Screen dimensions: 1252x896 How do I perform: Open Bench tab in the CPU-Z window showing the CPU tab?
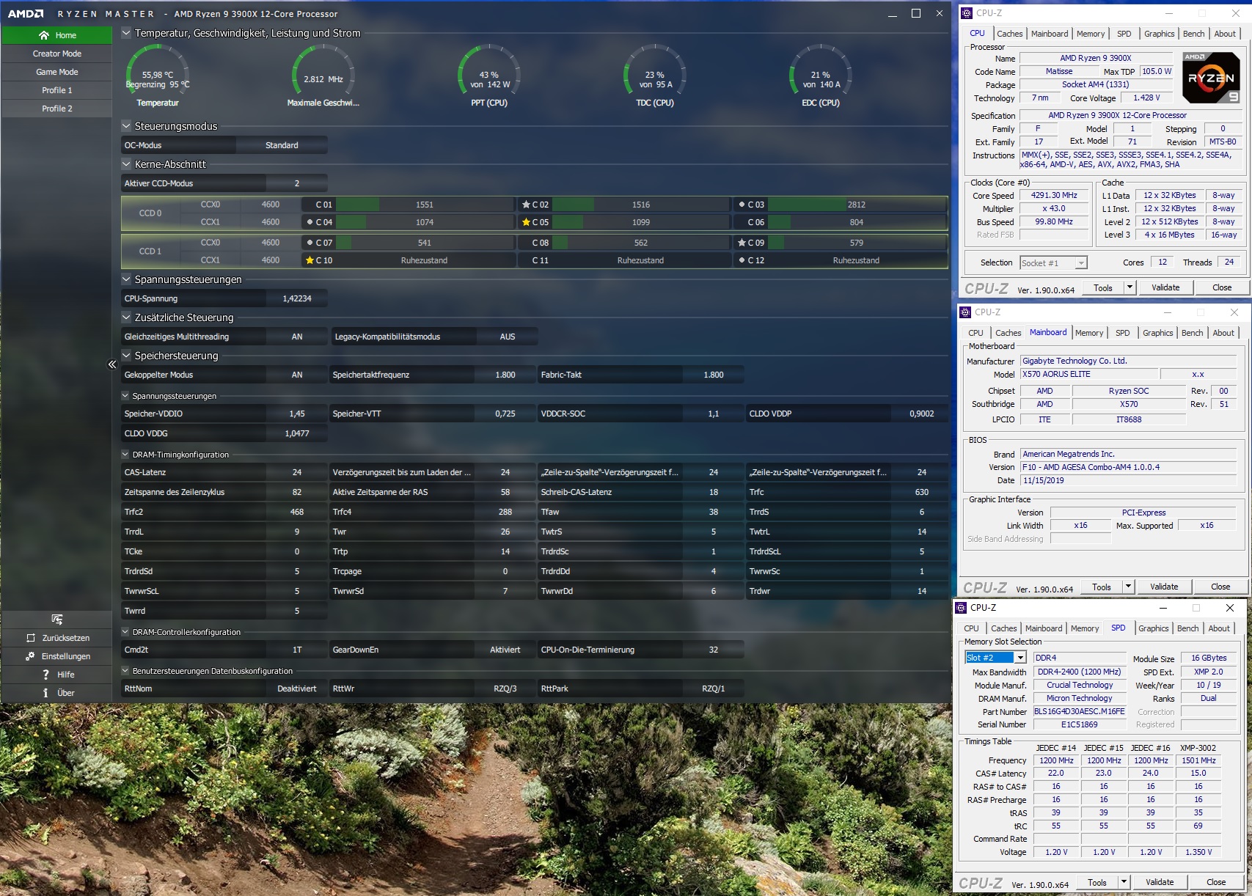(x=1193, y=34)
